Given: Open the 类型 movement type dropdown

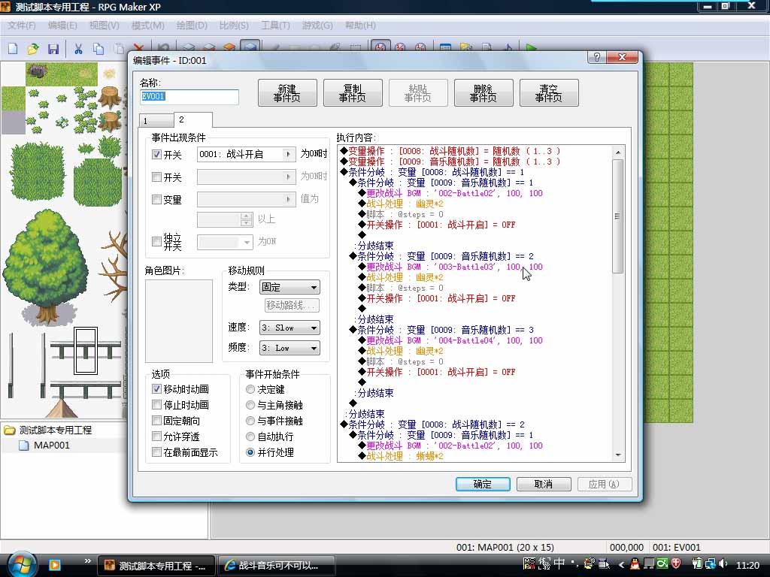Looking at the screenshot, I should coord(290,287).
